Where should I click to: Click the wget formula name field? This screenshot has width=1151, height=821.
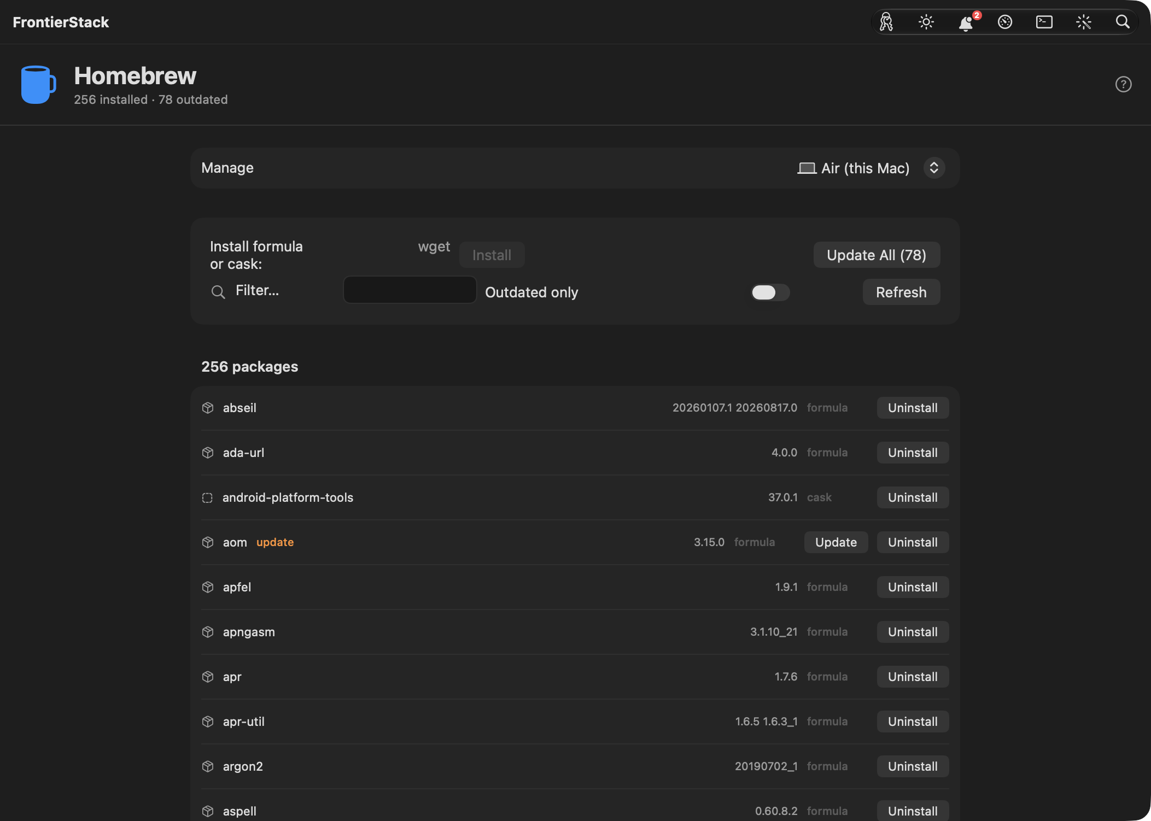[x=434, y=247]
